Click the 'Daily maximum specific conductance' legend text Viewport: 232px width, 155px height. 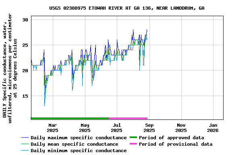click(x=79, y=138)
